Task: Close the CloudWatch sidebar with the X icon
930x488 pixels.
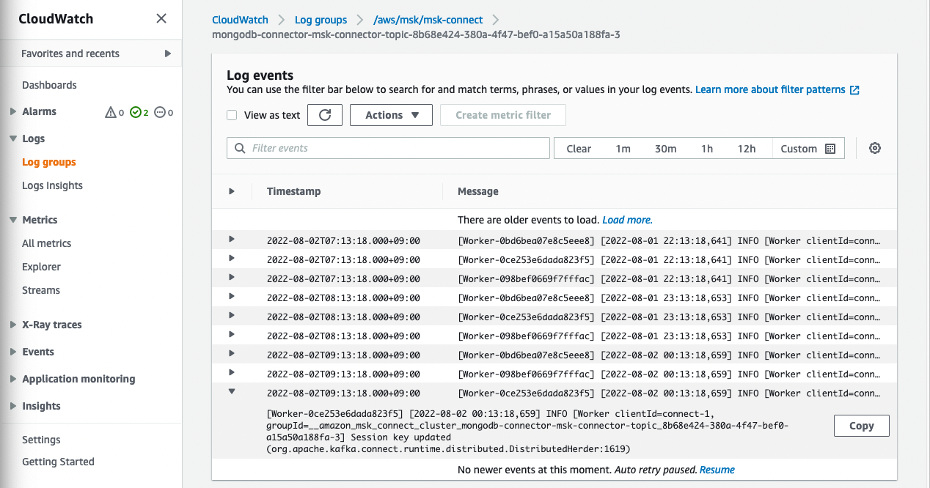Action: point(161,19)
